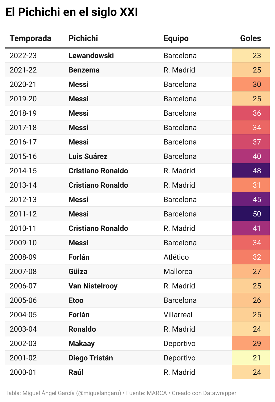Pick the 40 goals cell for Luis Suárez
Screen dimensions: 275x402
251,156
